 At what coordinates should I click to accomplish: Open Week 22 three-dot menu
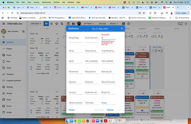click(x=57, y=48)
